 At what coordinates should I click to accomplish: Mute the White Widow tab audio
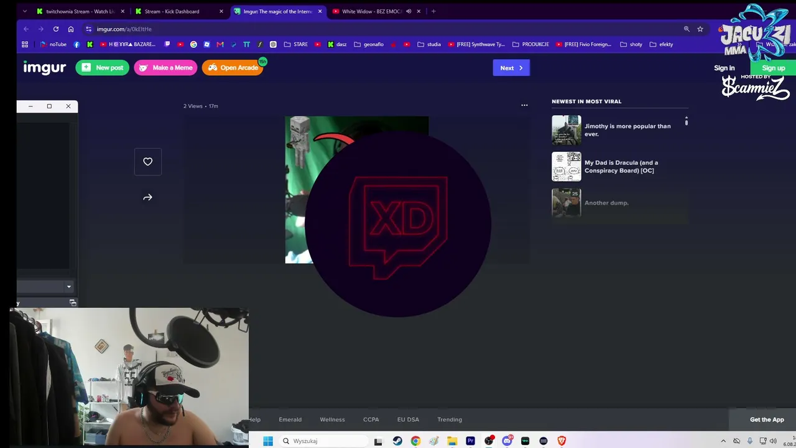[x=409, y=11]
